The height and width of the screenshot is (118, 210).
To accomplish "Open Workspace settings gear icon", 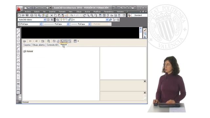I will click(x=48, y=20).
